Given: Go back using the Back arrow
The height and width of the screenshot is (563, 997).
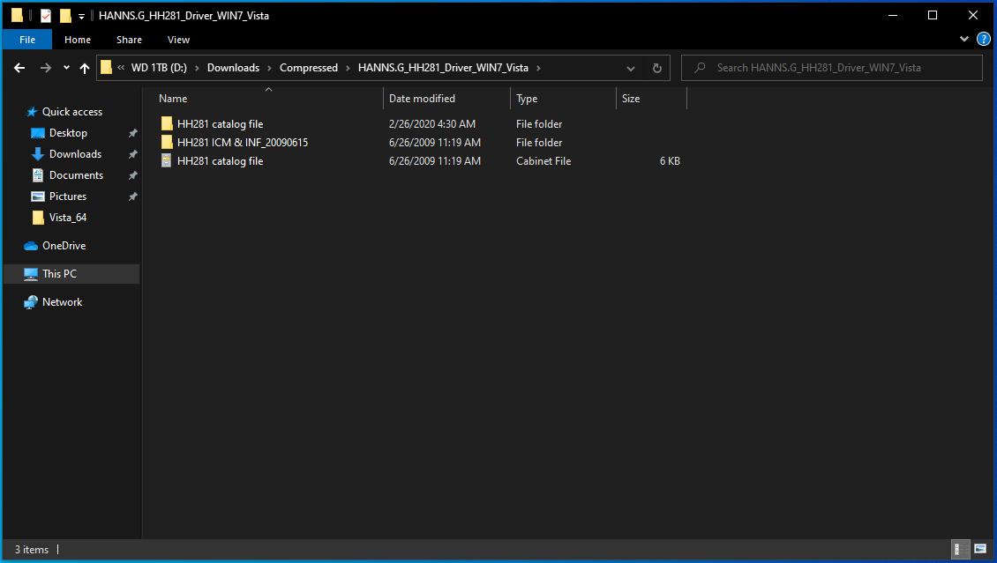Looking at the screenshot, I should tap(19, 68).
